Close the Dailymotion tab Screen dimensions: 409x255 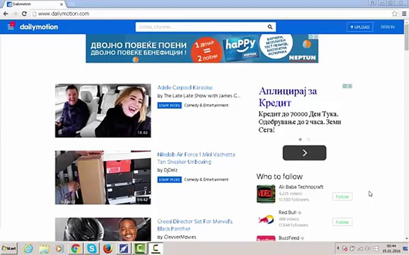pos(61,4)
